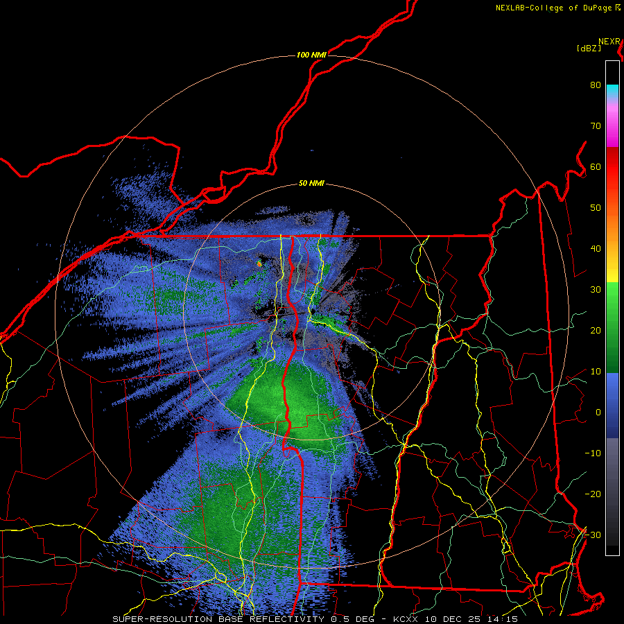Click the 40 value on the legend

(x=596, y=249)
